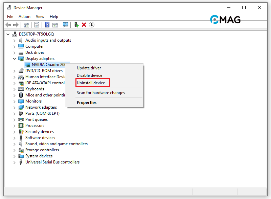Collapse the Display adapters category
The width and height of the screenshot is (271, 199).
pyautogui.click(x=14, y=59)
